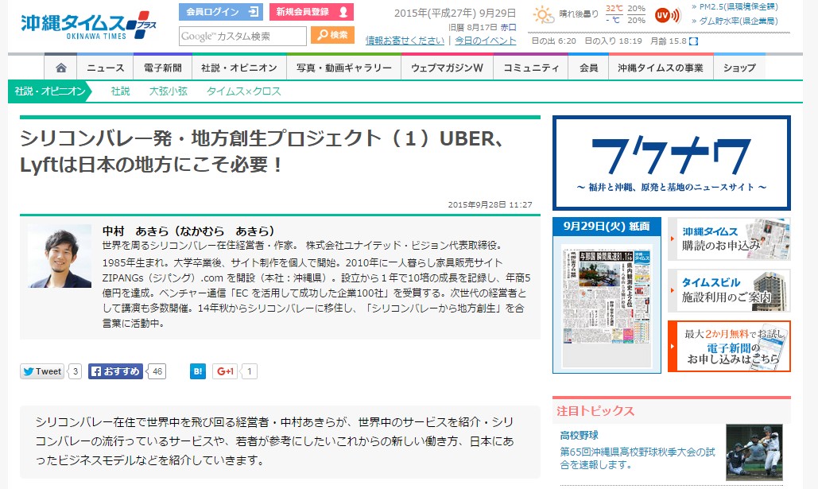Click the sunny-cloudy weather icon

(x=544, y=14)
